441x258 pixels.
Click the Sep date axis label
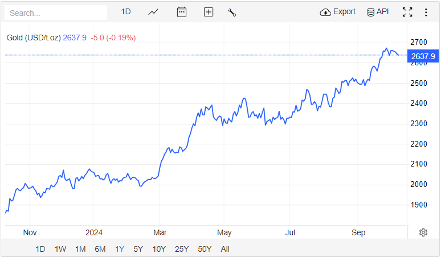(x=358, y=233)
